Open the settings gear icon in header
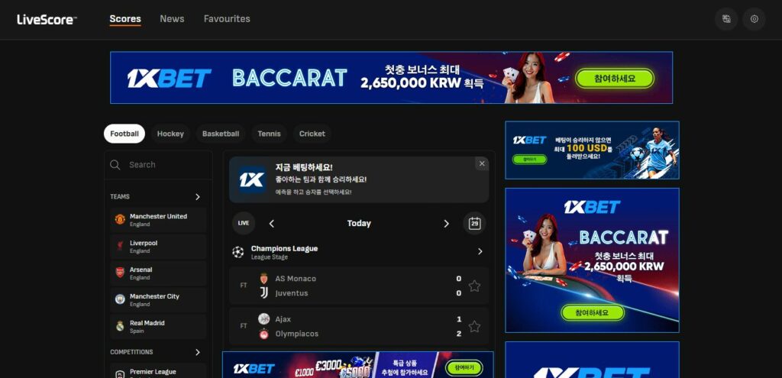This screenshot has height=378, width=782. click(x=754, y=19)
